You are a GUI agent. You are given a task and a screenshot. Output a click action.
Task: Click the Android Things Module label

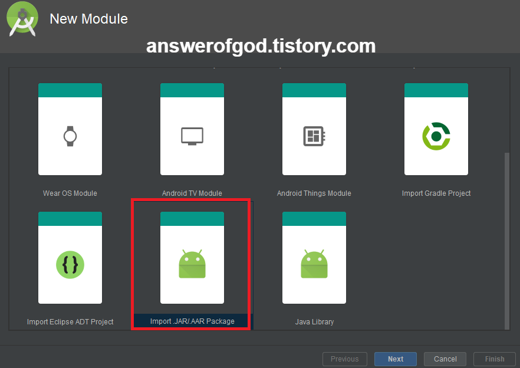coord(314,193)
